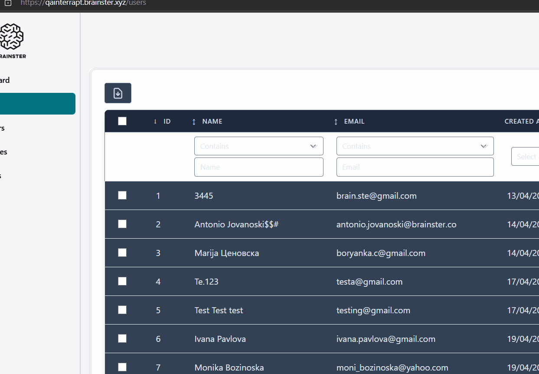This screenshot has width=539, height=374.
Task: Open the Email filter Contains dropdown
Action: click(x=415, y=146)
